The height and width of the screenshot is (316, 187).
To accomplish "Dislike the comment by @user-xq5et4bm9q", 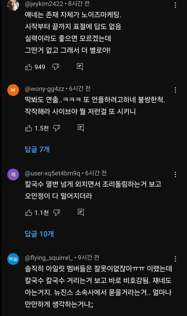I will pyautogui.click(x=57, y=212).
